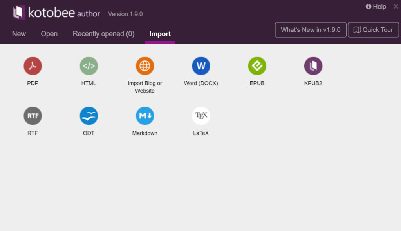Dismiss the screen with the X button
This screenshot has height=231, width=401.
point(396,6)
